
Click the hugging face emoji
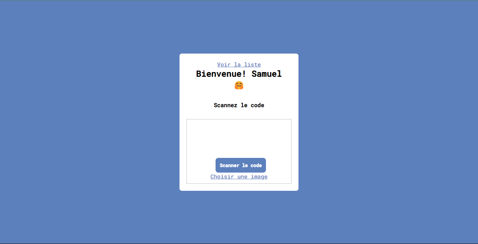pyautogui.click(x=239, y=85)
